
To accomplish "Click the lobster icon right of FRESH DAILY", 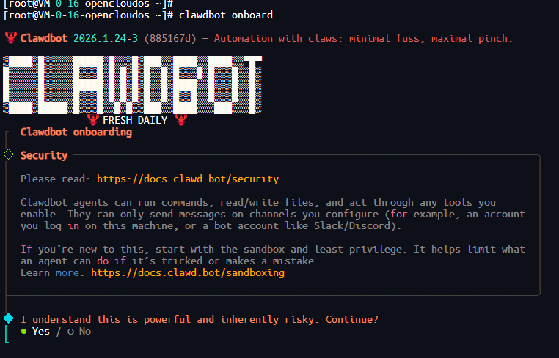I will coord(181,120).
